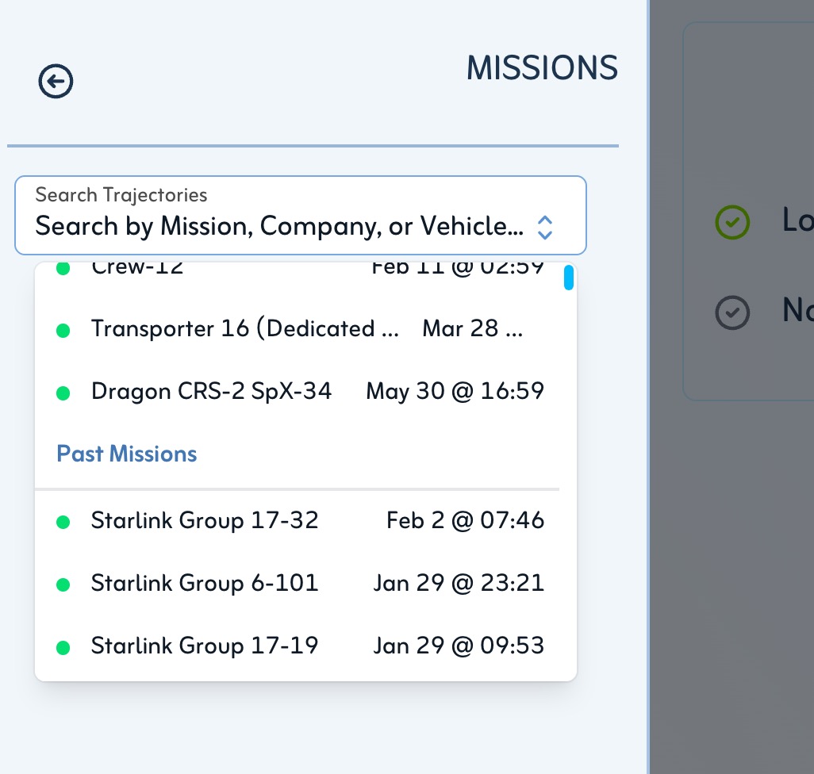
Task: Choose Transporter 16 (Dedicated ...) mission
Action: click(244, 329)
